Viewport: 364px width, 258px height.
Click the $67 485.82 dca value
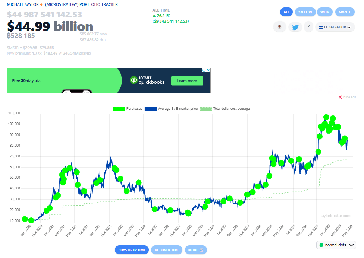pos(92,40)
